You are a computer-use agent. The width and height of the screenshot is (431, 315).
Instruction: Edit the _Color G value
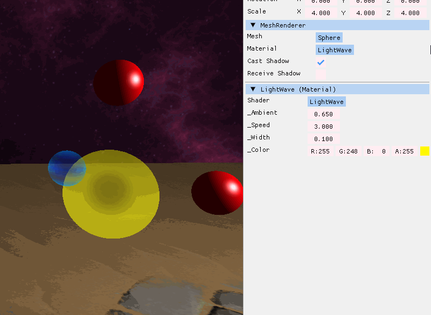coord(348,151)
